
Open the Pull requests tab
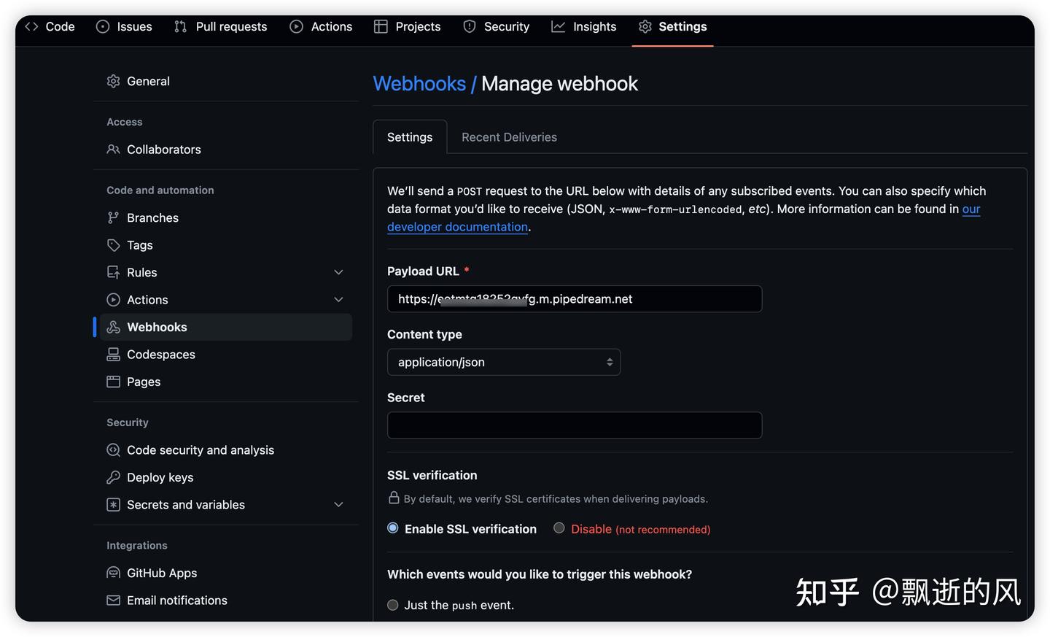tap(221, 27)
